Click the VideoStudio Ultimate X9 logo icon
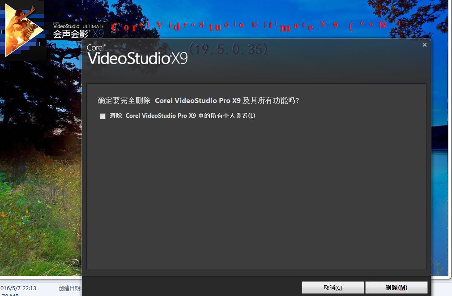Image resolution: width=452 pixels, height=296 pixels. pyautogui.click(x=24, y=30)
